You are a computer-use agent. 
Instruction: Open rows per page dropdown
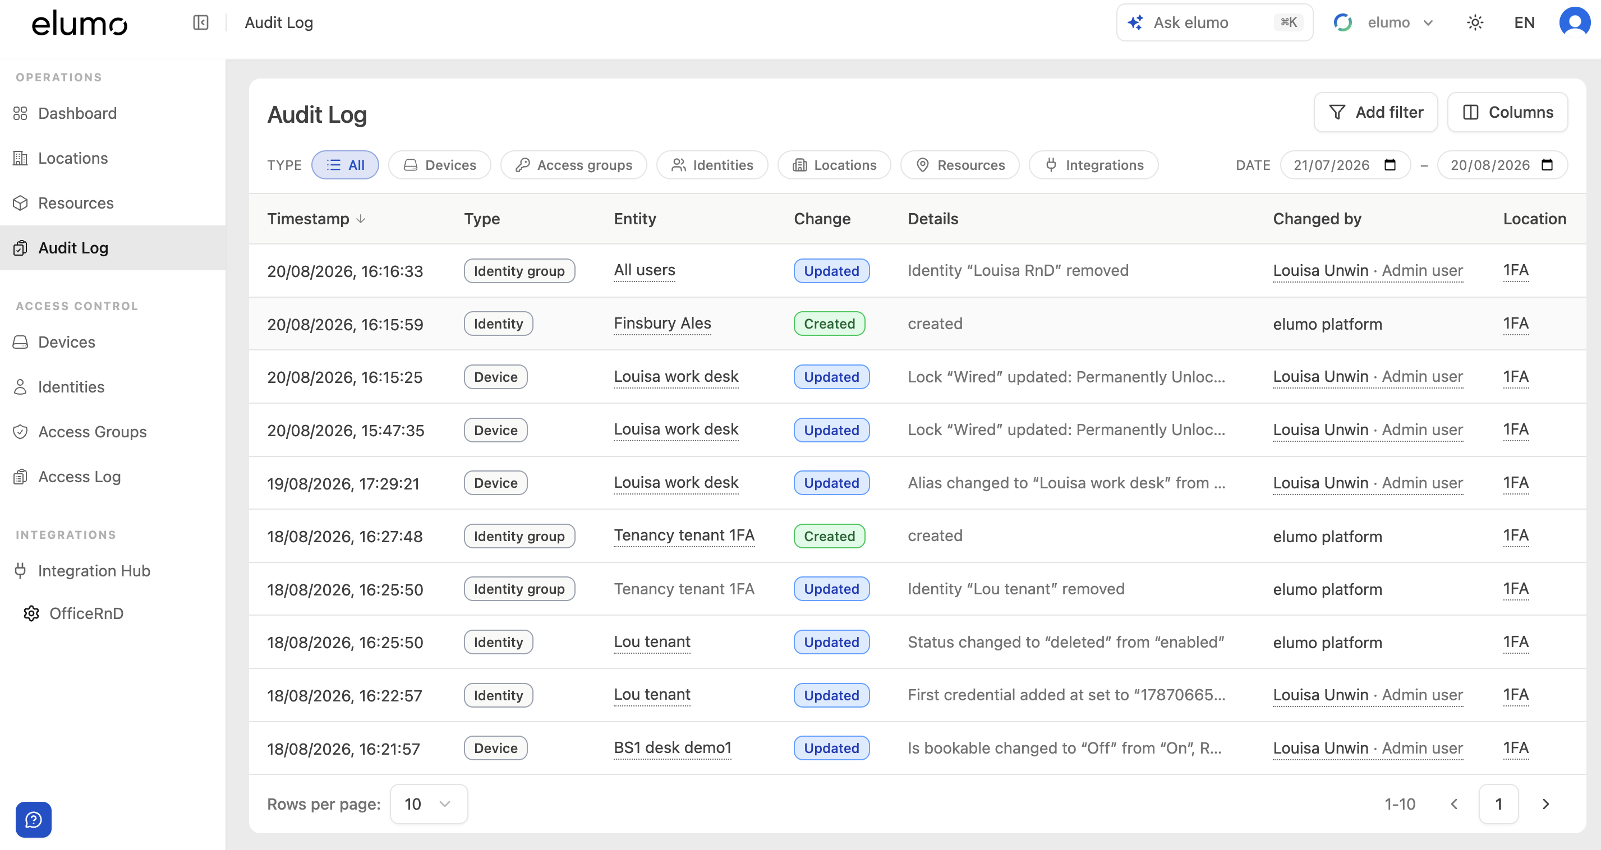click(428, 804)
